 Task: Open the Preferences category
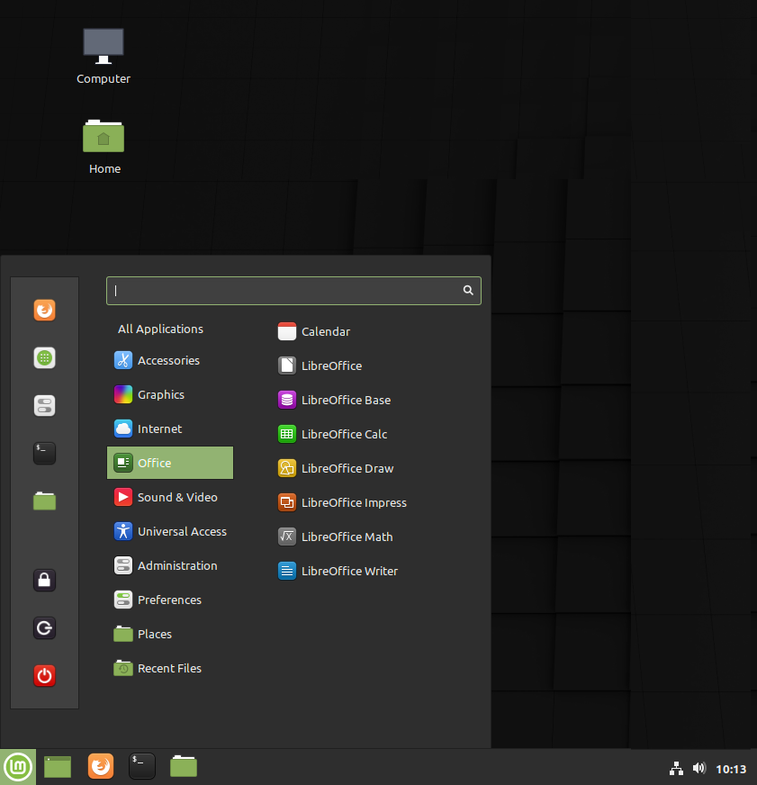pos(168,600)
